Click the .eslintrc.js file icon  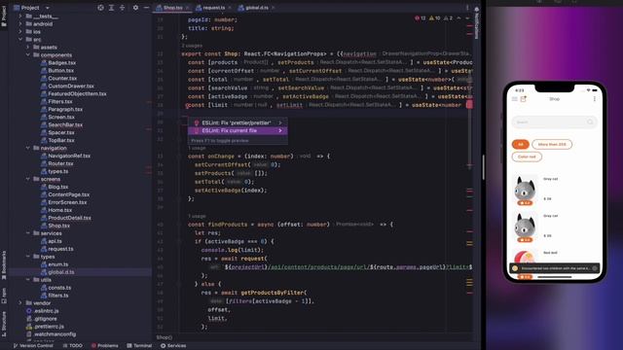pos(28,311)
